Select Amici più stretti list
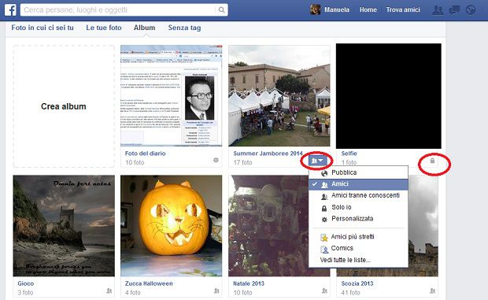 click(x=358, y=237)
